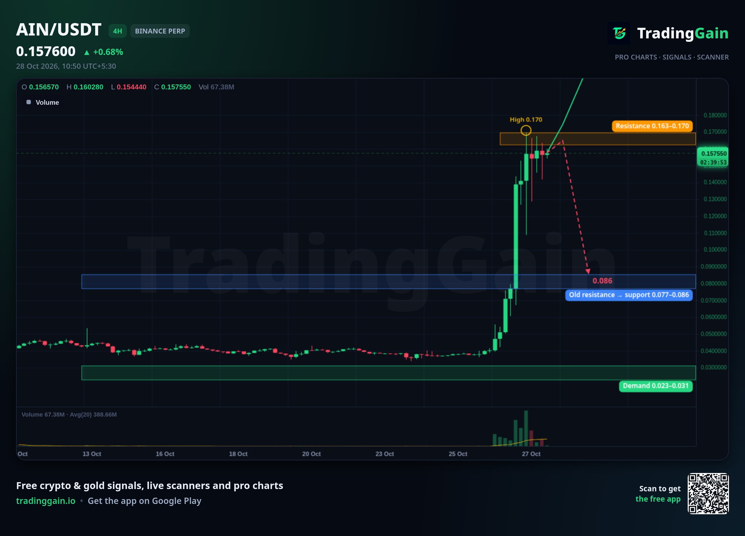Click the price value 0.157600

46,52
